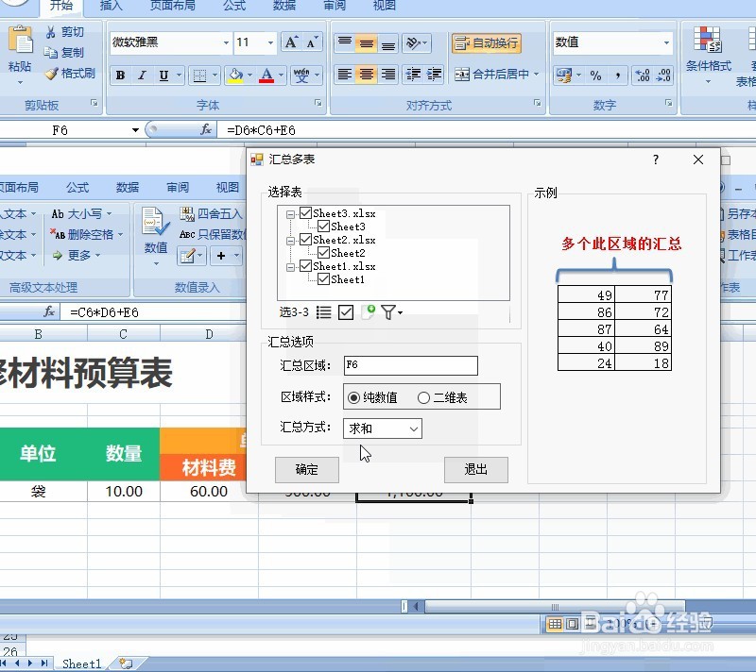Click the top align icon
The width and height of the screenshot is (756, 672).
coord(345,42)
